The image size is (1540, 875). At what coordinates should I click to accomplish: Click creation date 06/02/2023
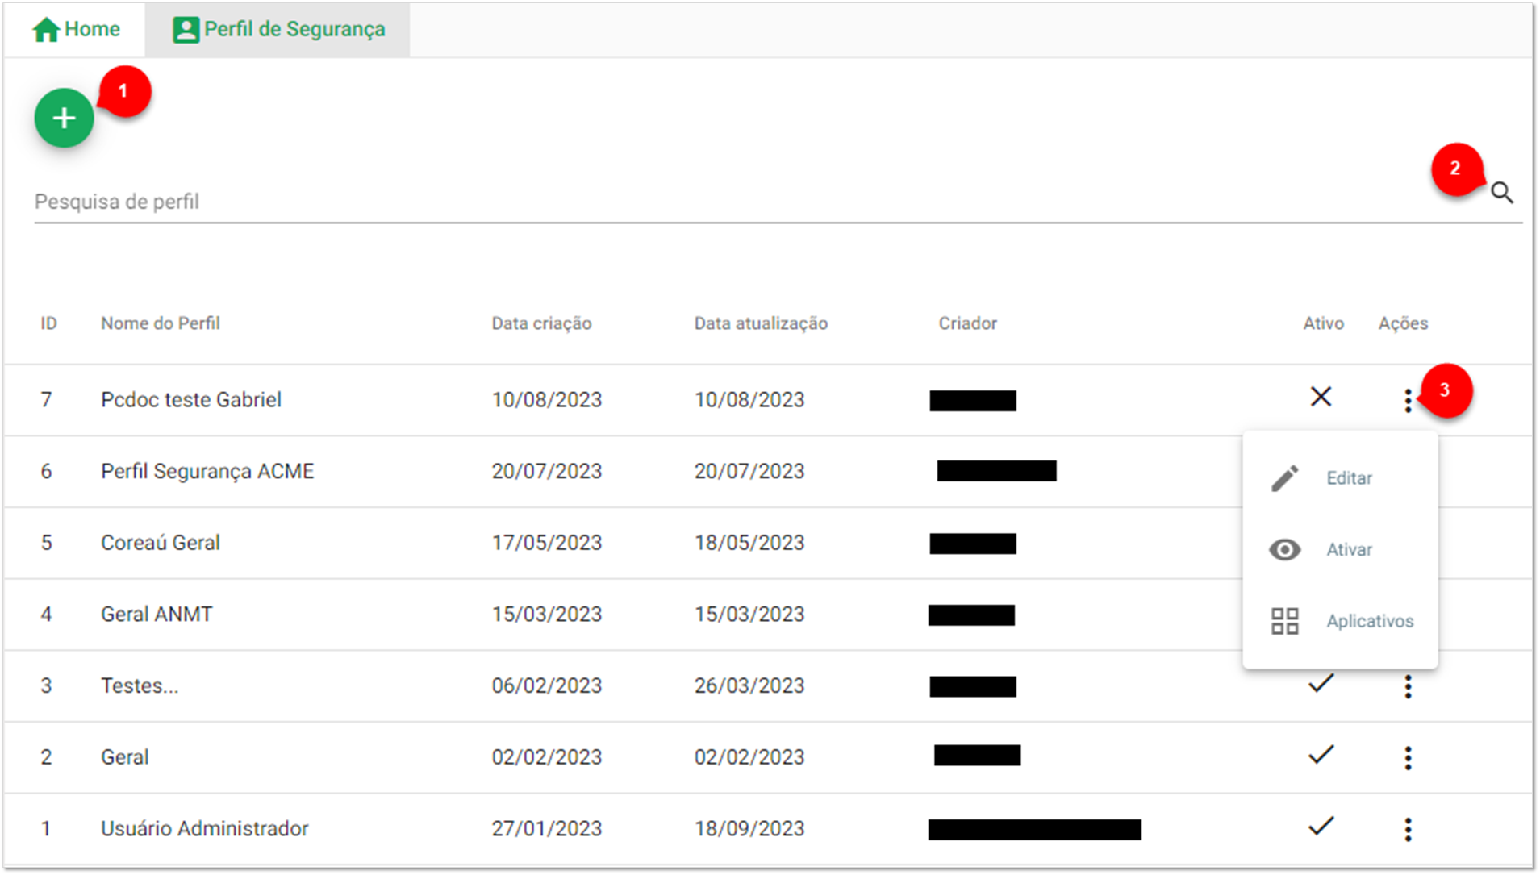tap(547, 686)
